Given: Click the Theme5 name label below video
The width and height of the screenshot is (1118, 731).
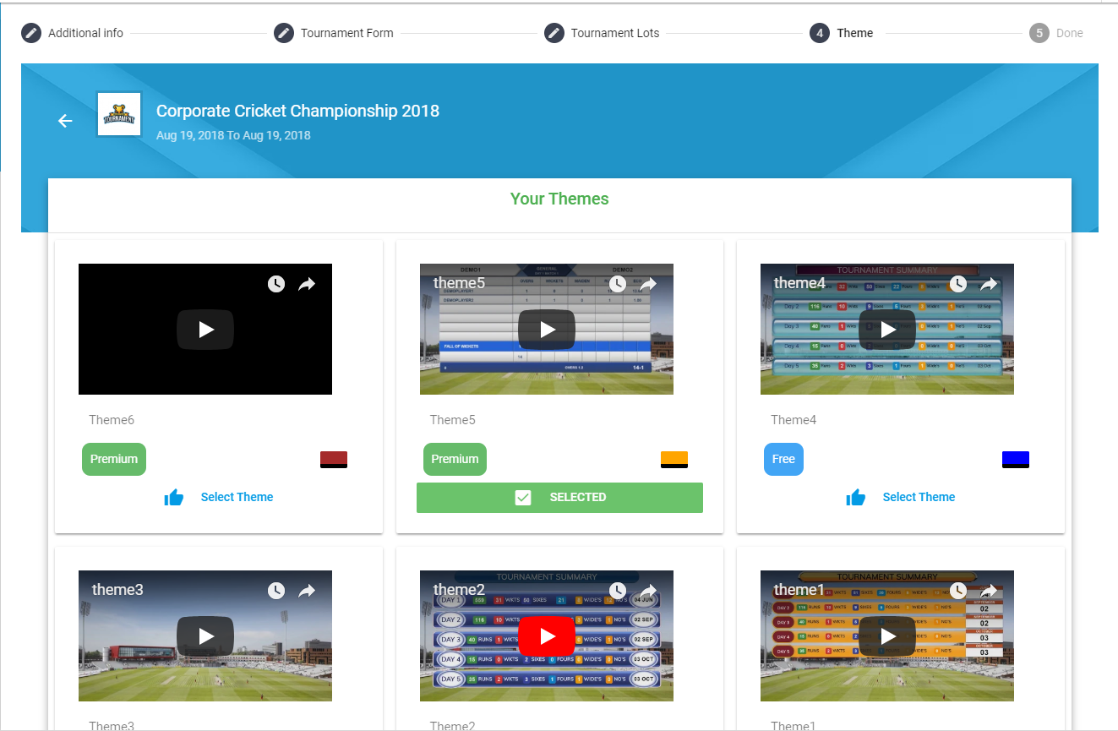Looking at the screenshot, I should 452,420.
